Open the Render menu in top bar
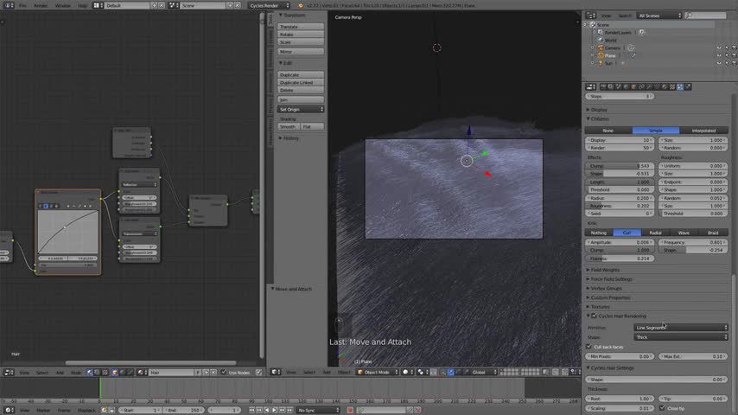Viewport: 738px width, 415px height. 41,5
